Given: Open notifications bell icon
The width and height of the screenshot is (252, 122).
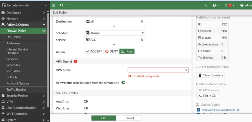Looking at the screenshot, I should [x=226, y=5].
